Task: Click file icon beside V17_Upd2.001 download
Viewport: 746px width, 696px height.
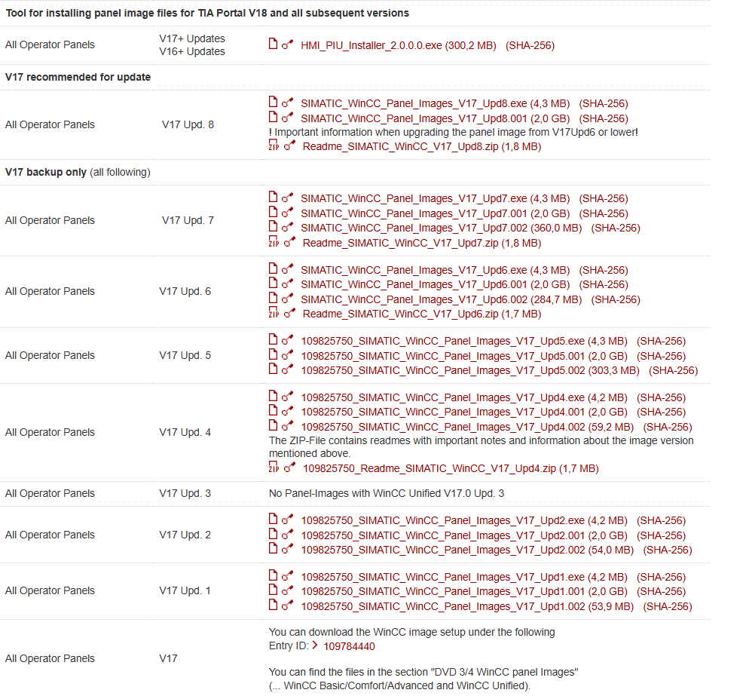Action: pos(274,535)
